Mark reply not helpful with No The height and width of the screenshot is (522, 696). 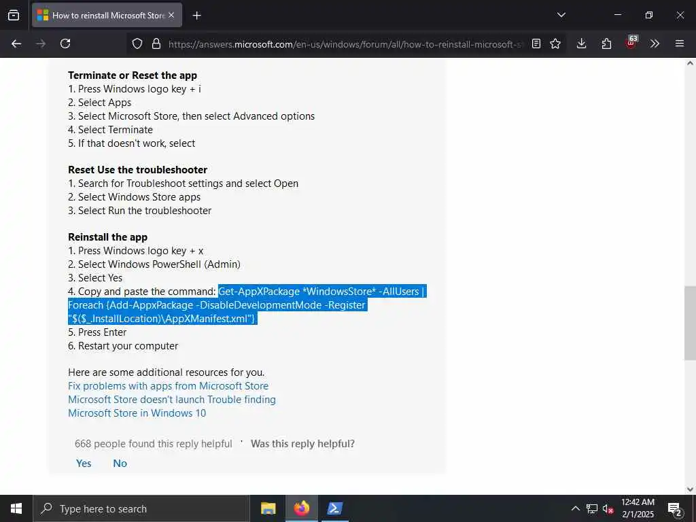(120, 463)
